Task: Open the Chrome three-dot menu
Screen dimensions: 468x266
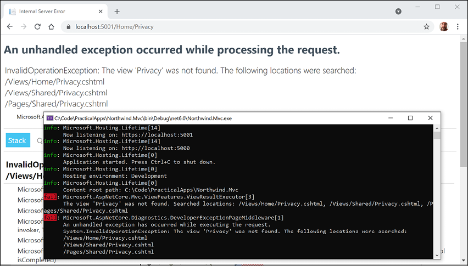Action: (x=458, y=26)
